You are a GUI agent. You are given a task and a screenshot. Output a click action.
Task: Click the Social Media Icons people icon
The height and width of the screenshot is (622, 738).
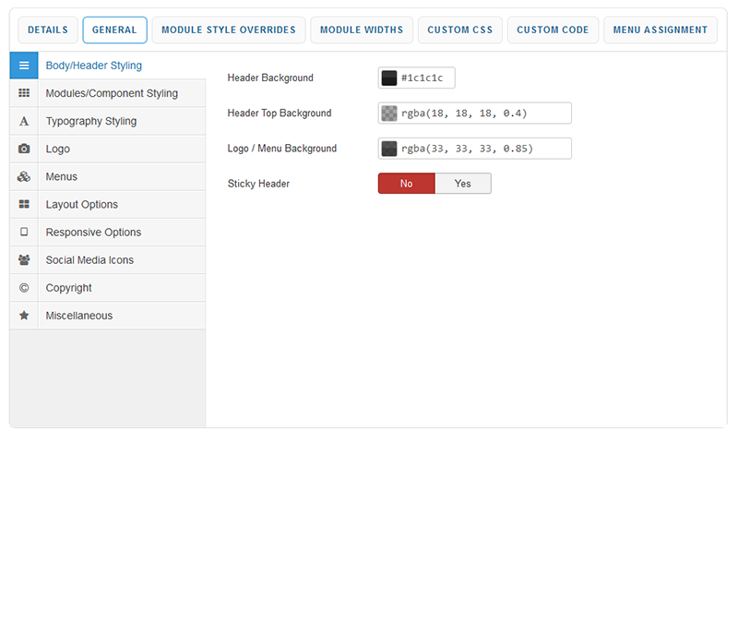pyautogui.click(x=24, y=259)
